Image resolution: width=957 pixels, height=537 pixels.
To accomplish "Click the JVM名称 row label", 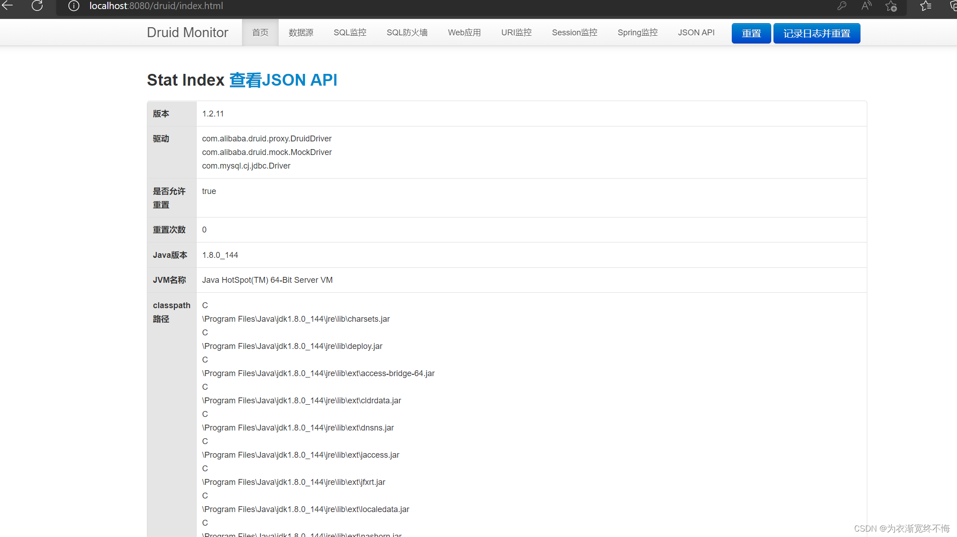I will click(169, 280).
